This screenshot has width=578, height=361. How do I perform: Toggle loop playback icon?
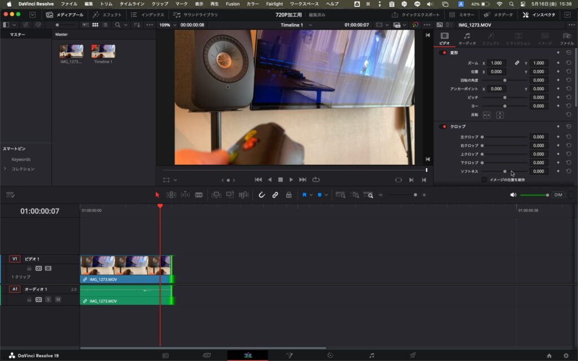click(x=316, y=180)
